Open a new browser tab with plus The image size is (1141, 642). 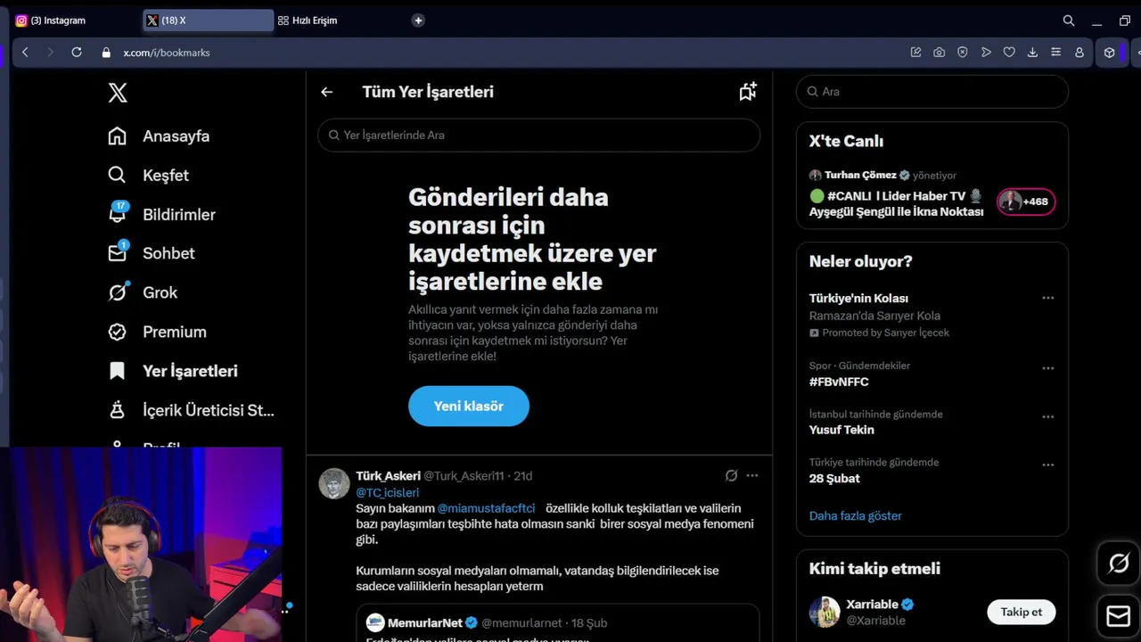pos(418,21)
